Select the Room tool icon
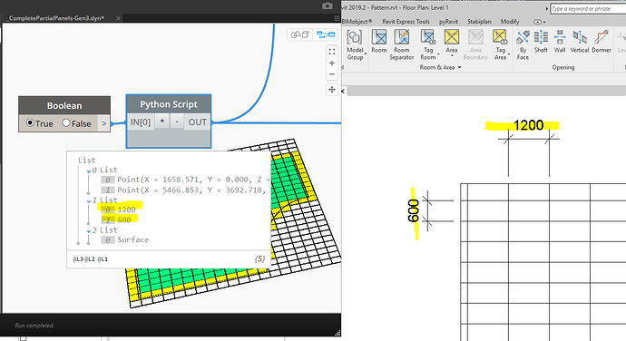 click(379, 41)
